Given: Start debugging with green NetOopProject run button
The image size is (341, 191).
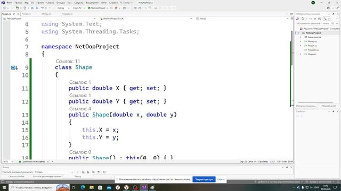Looking at the screenshot, I should [x=97, y=8].
